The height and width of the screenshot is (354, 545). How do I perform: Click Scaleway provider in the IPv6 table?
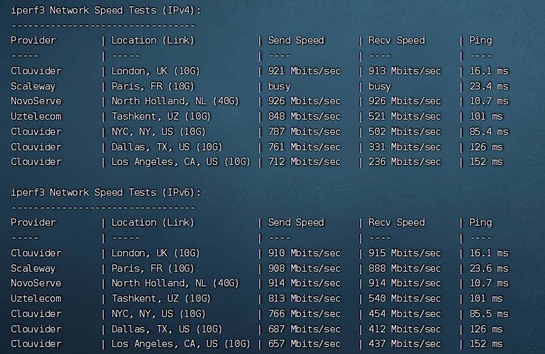33,269
